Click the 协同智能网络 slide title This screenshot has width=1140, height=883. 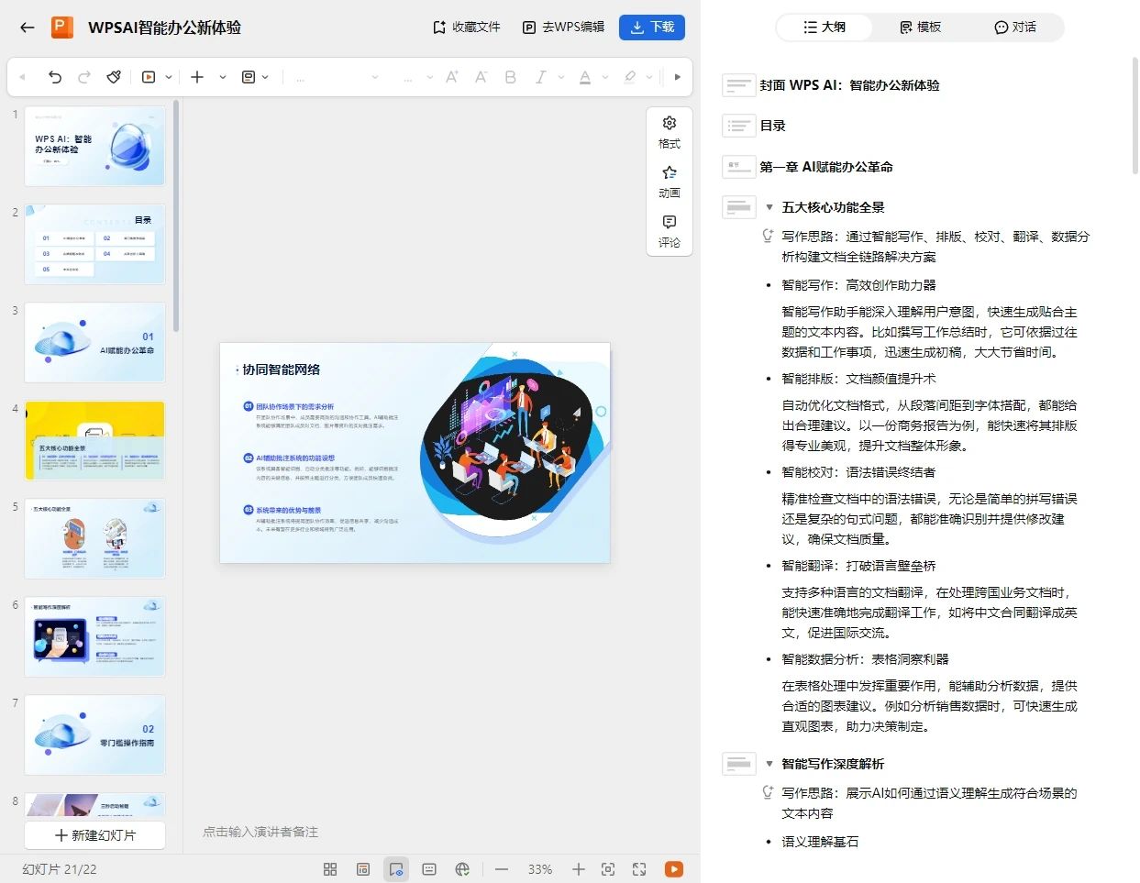(x=281, y=370)
